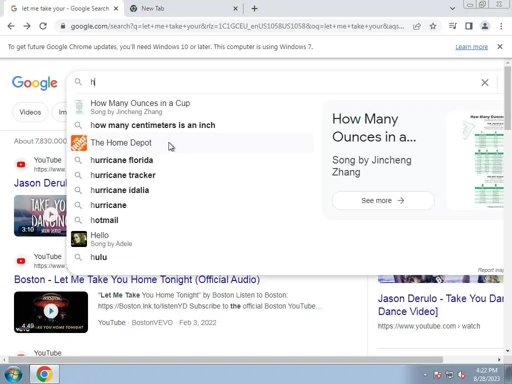
Task: Click the Adele Hello album thumbnail
Action: pyautogui.click(x=79, y=239)
